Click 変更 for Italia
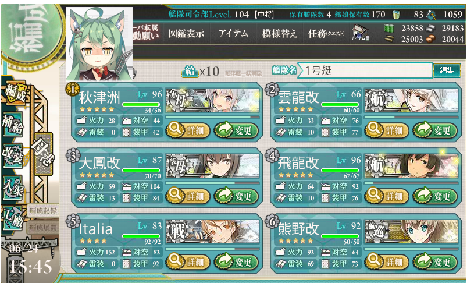This screenshot has width=467, height=283. [236, 262]
